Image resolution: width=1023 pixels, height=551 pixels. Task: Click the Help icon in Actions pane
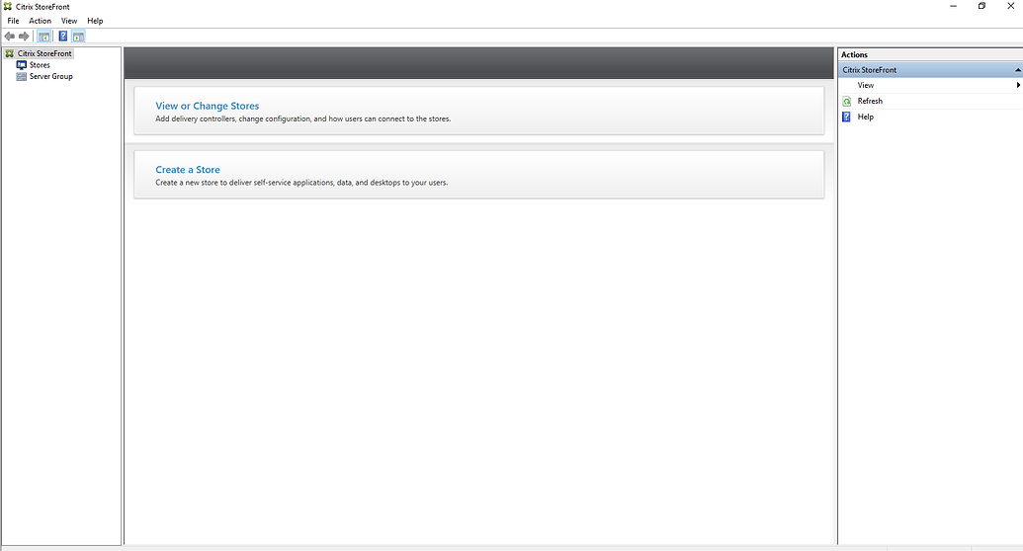pos(846,117)
